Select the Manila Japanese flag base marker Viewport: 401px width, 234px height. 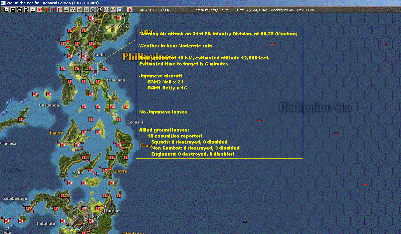[84, 56]
